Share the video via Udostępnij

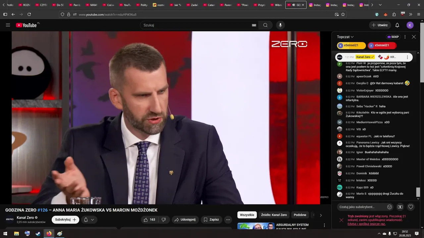185,219
